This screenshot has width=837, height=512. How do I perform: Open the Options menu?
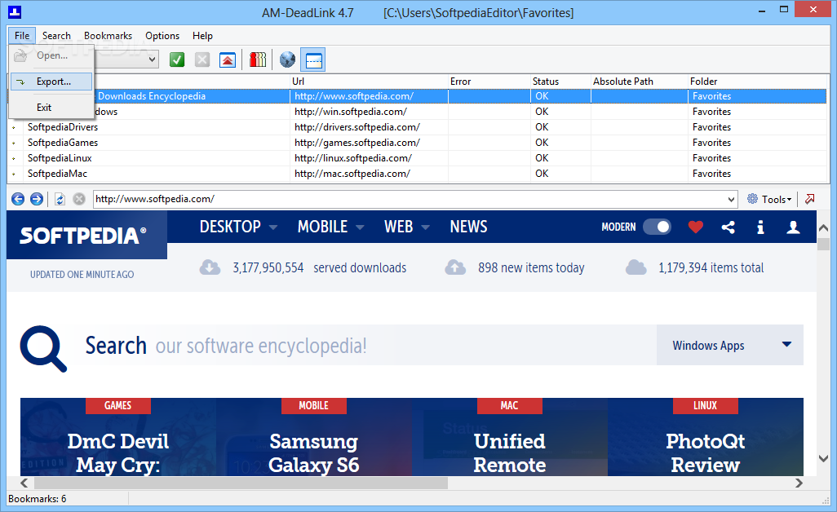coord(162,36)
